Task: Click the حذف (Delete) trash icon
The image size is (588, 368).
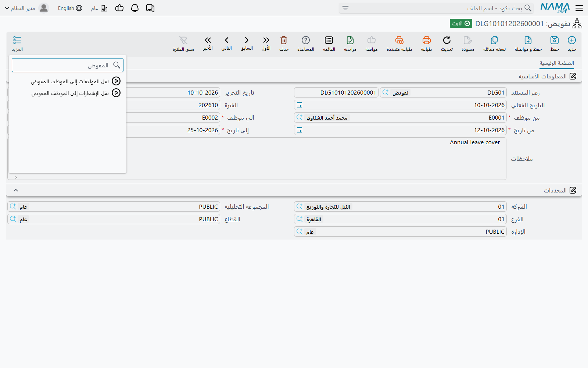Action: tap(284, 40)
